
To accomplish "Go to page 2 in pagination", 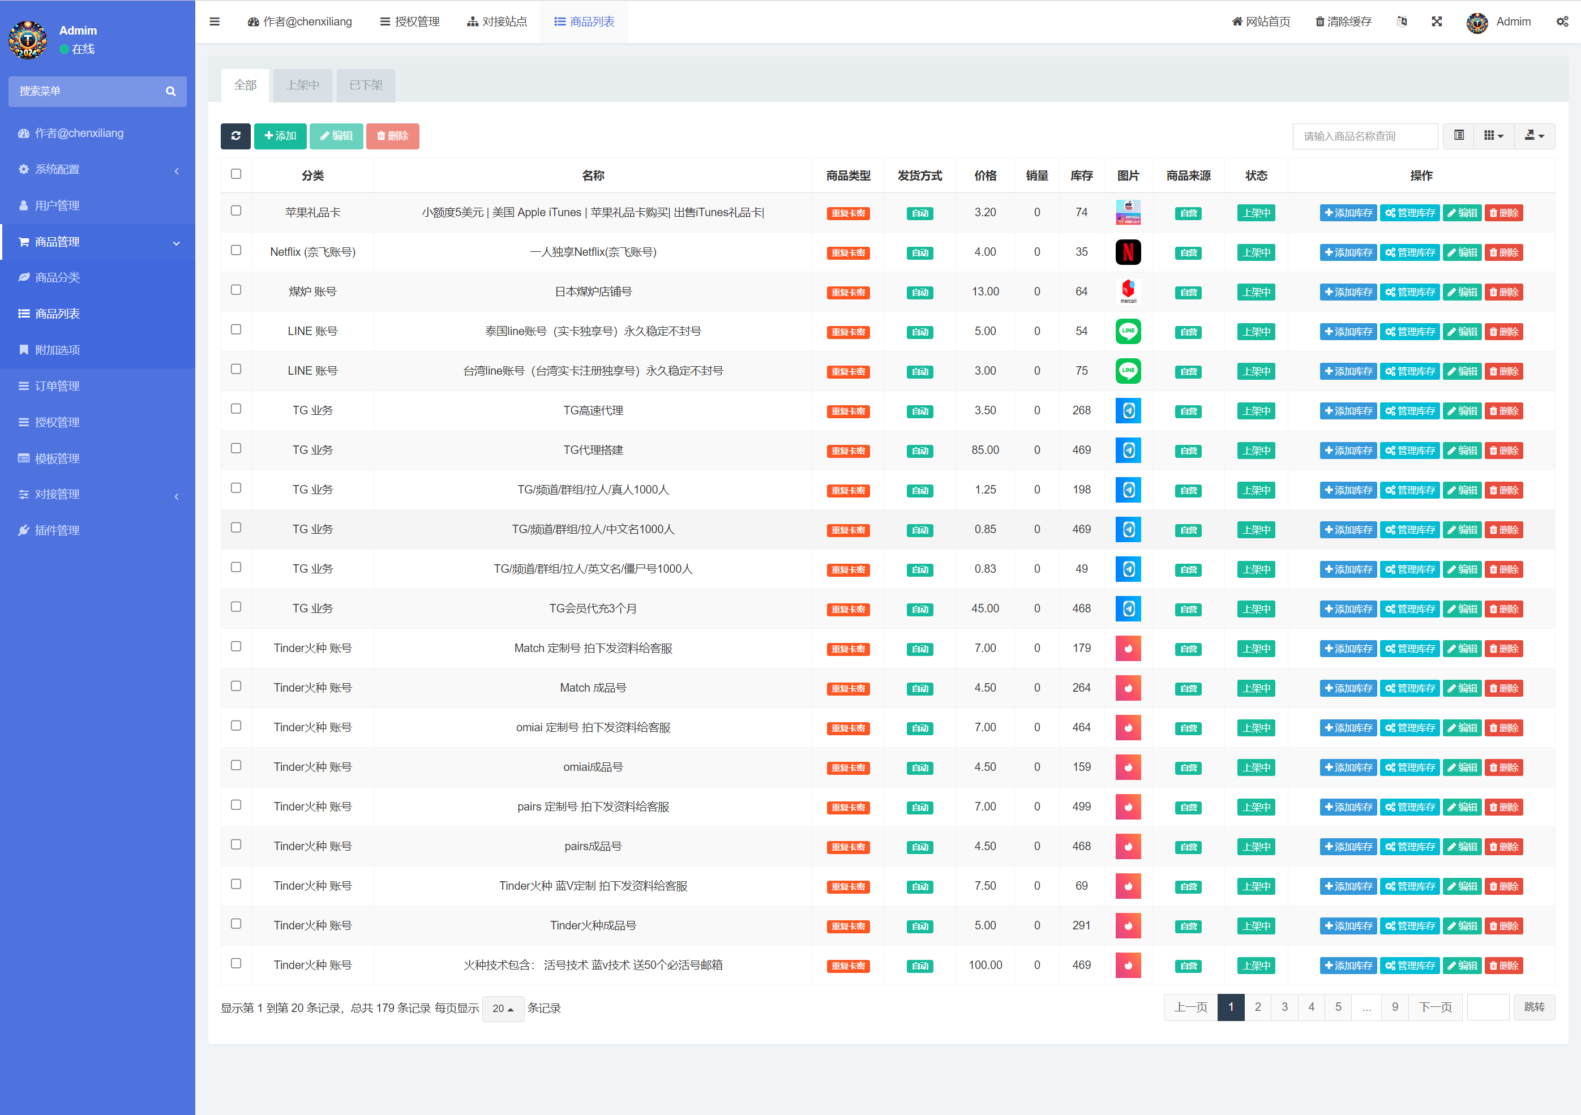I will [x=1257, y=1007].
